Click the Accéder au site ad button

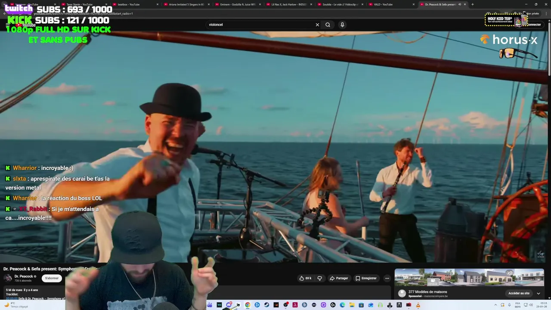[x=519, y=293]
